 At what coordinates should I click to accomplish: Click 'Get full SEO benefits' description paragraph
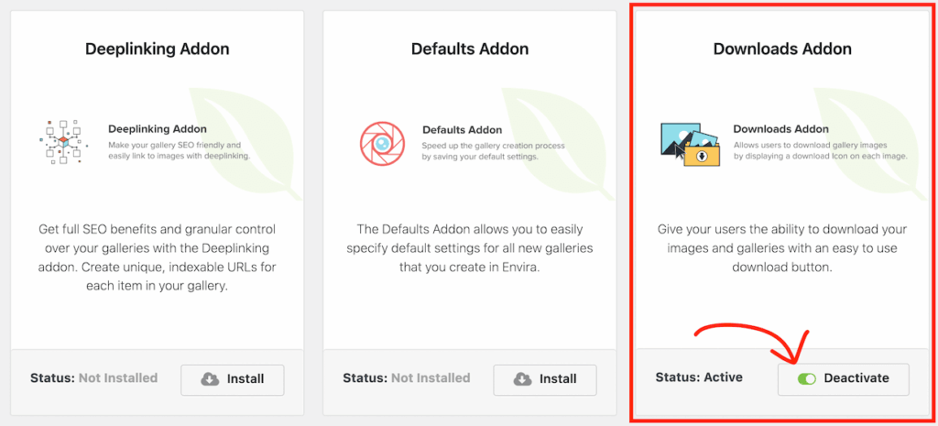[158, 257]
